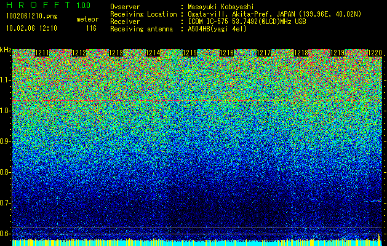This screenshot has height=246, width=387.
Task: Click the 1212 time marker
Action: pos(79,53)
